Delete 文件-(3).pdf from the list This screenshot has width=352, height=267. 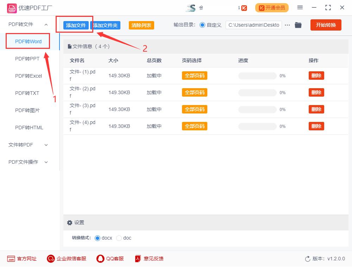(316, 109)
